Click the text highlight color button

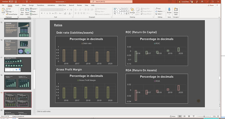pyautogui.click(x=65, y=13)
